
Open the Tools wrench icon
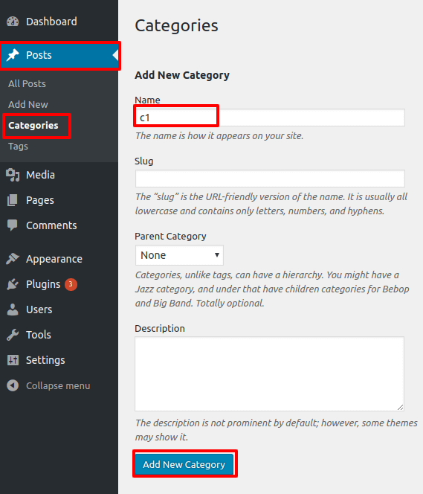click(x=13, y=335)
